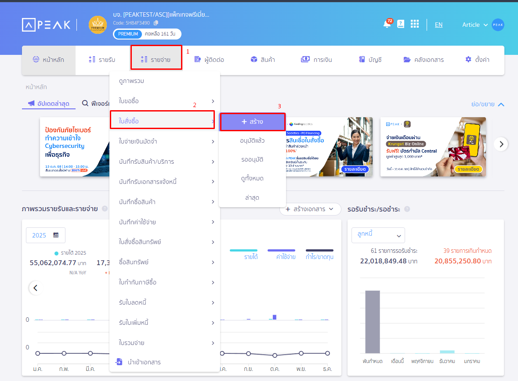Click นำเข้าเอกสาร import option
The image size is (518, 381).
tap(143, 362)
